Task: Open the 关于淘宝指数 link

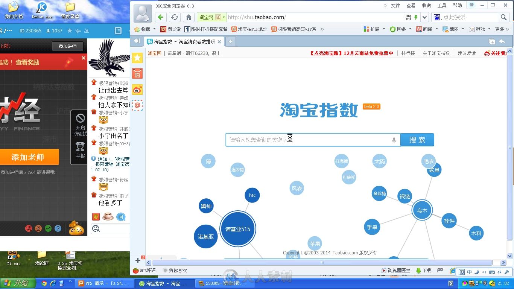Action: click(436, 53)
